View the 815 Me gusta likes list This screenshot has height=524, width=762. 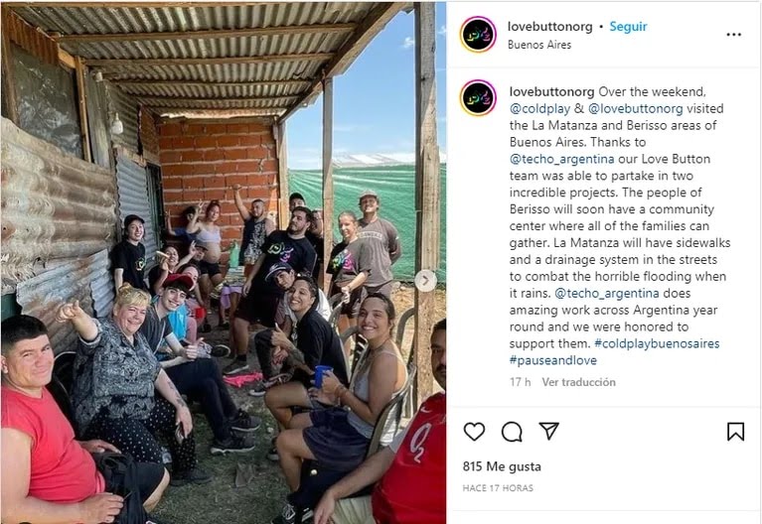(502, 466)
